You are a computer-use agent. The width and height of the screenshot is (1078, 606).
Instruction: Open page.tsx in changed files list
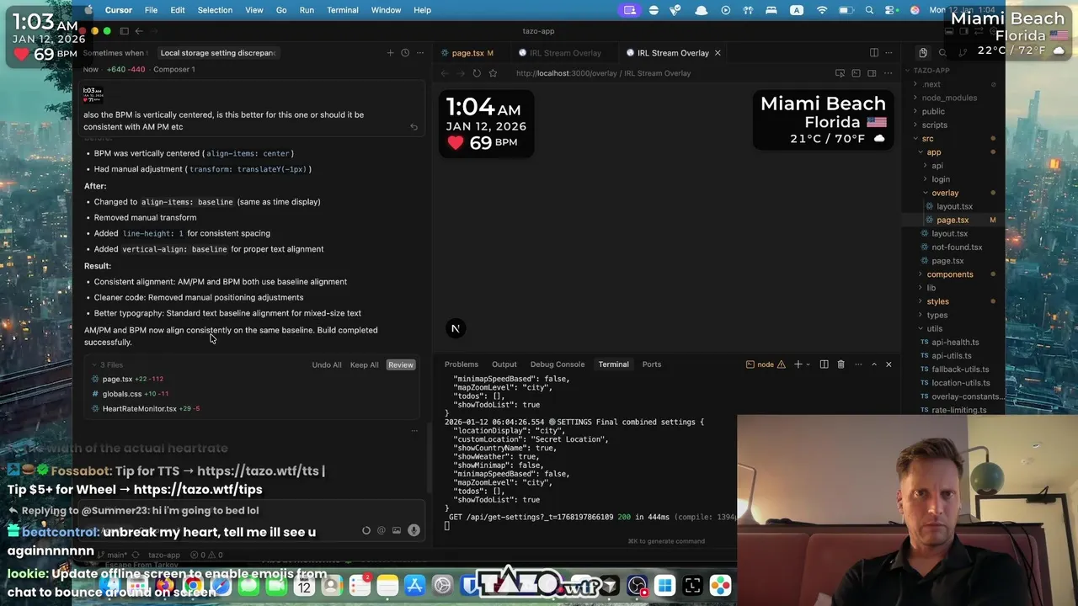coord(117,379)
